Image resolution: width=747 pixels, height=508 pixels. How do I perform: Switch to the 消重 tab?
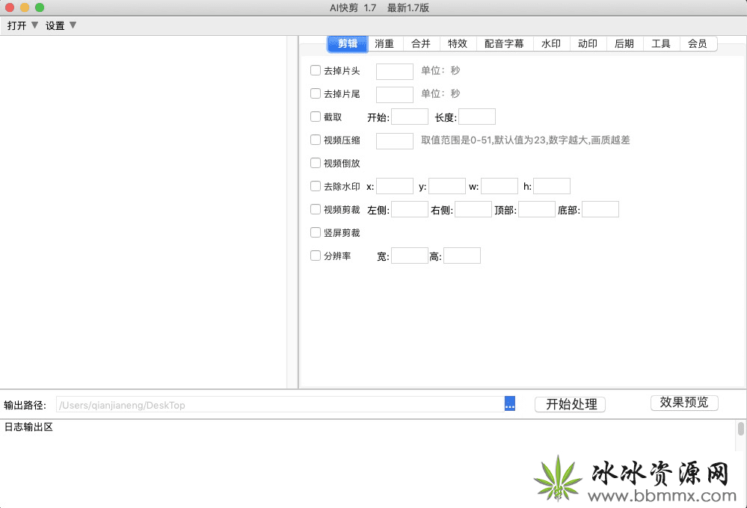click(x=384, y=44)
